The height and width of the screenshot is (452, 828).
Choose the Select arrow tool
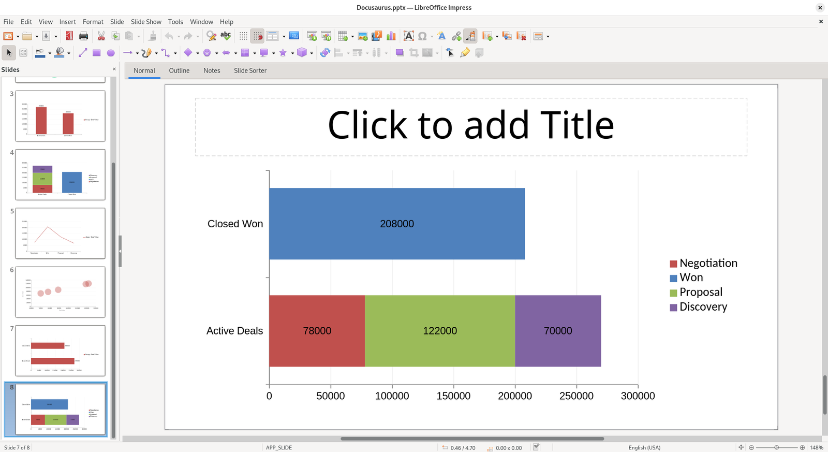click(9, 52)
